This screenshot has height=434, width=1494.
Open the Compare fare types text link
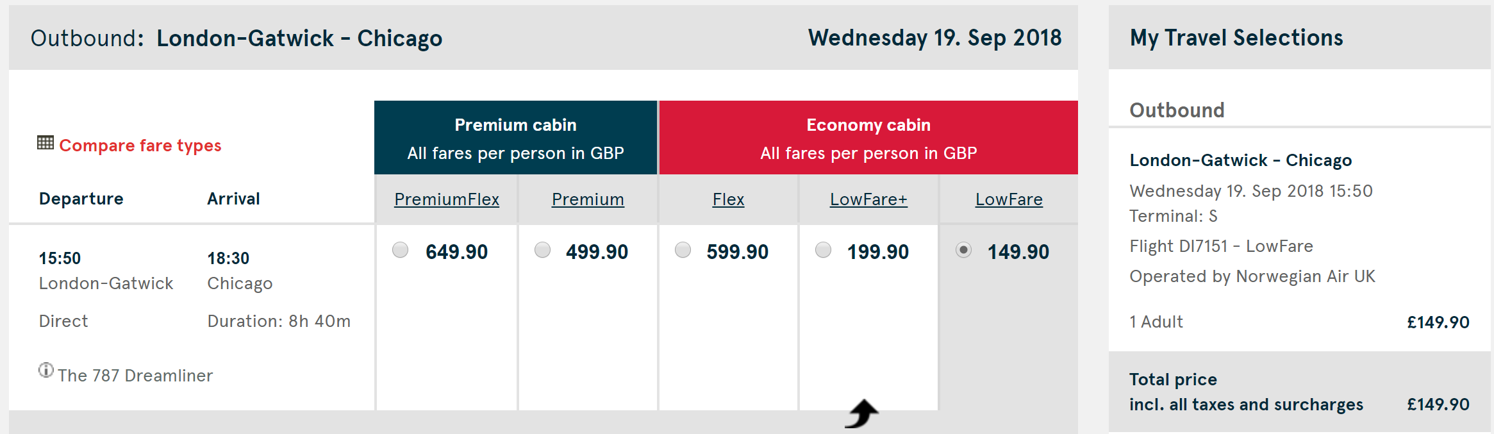140,146
